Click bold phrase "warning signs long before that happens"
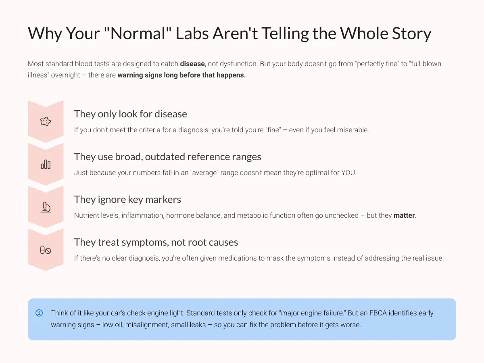The image size is (484, 363). 181,75
